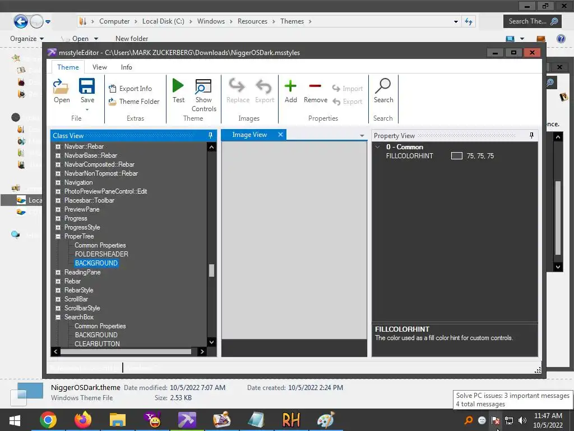Click Resources in Explorer breadcrumb
This screenshot has height=431, width=574.
point(252,21)
